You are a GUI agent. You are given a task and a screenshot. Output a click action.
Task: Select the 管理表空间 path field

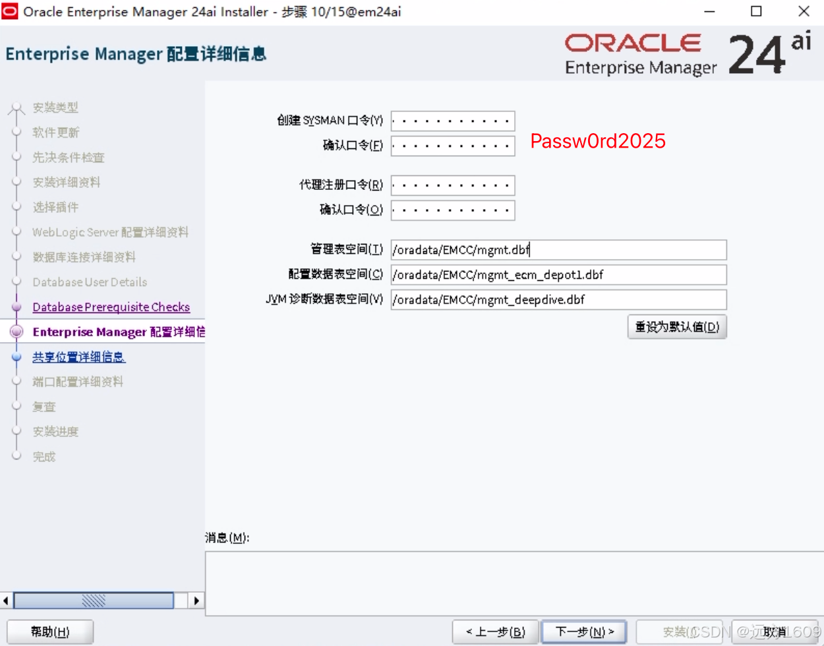pyautogui.click(x=558, y=250)
